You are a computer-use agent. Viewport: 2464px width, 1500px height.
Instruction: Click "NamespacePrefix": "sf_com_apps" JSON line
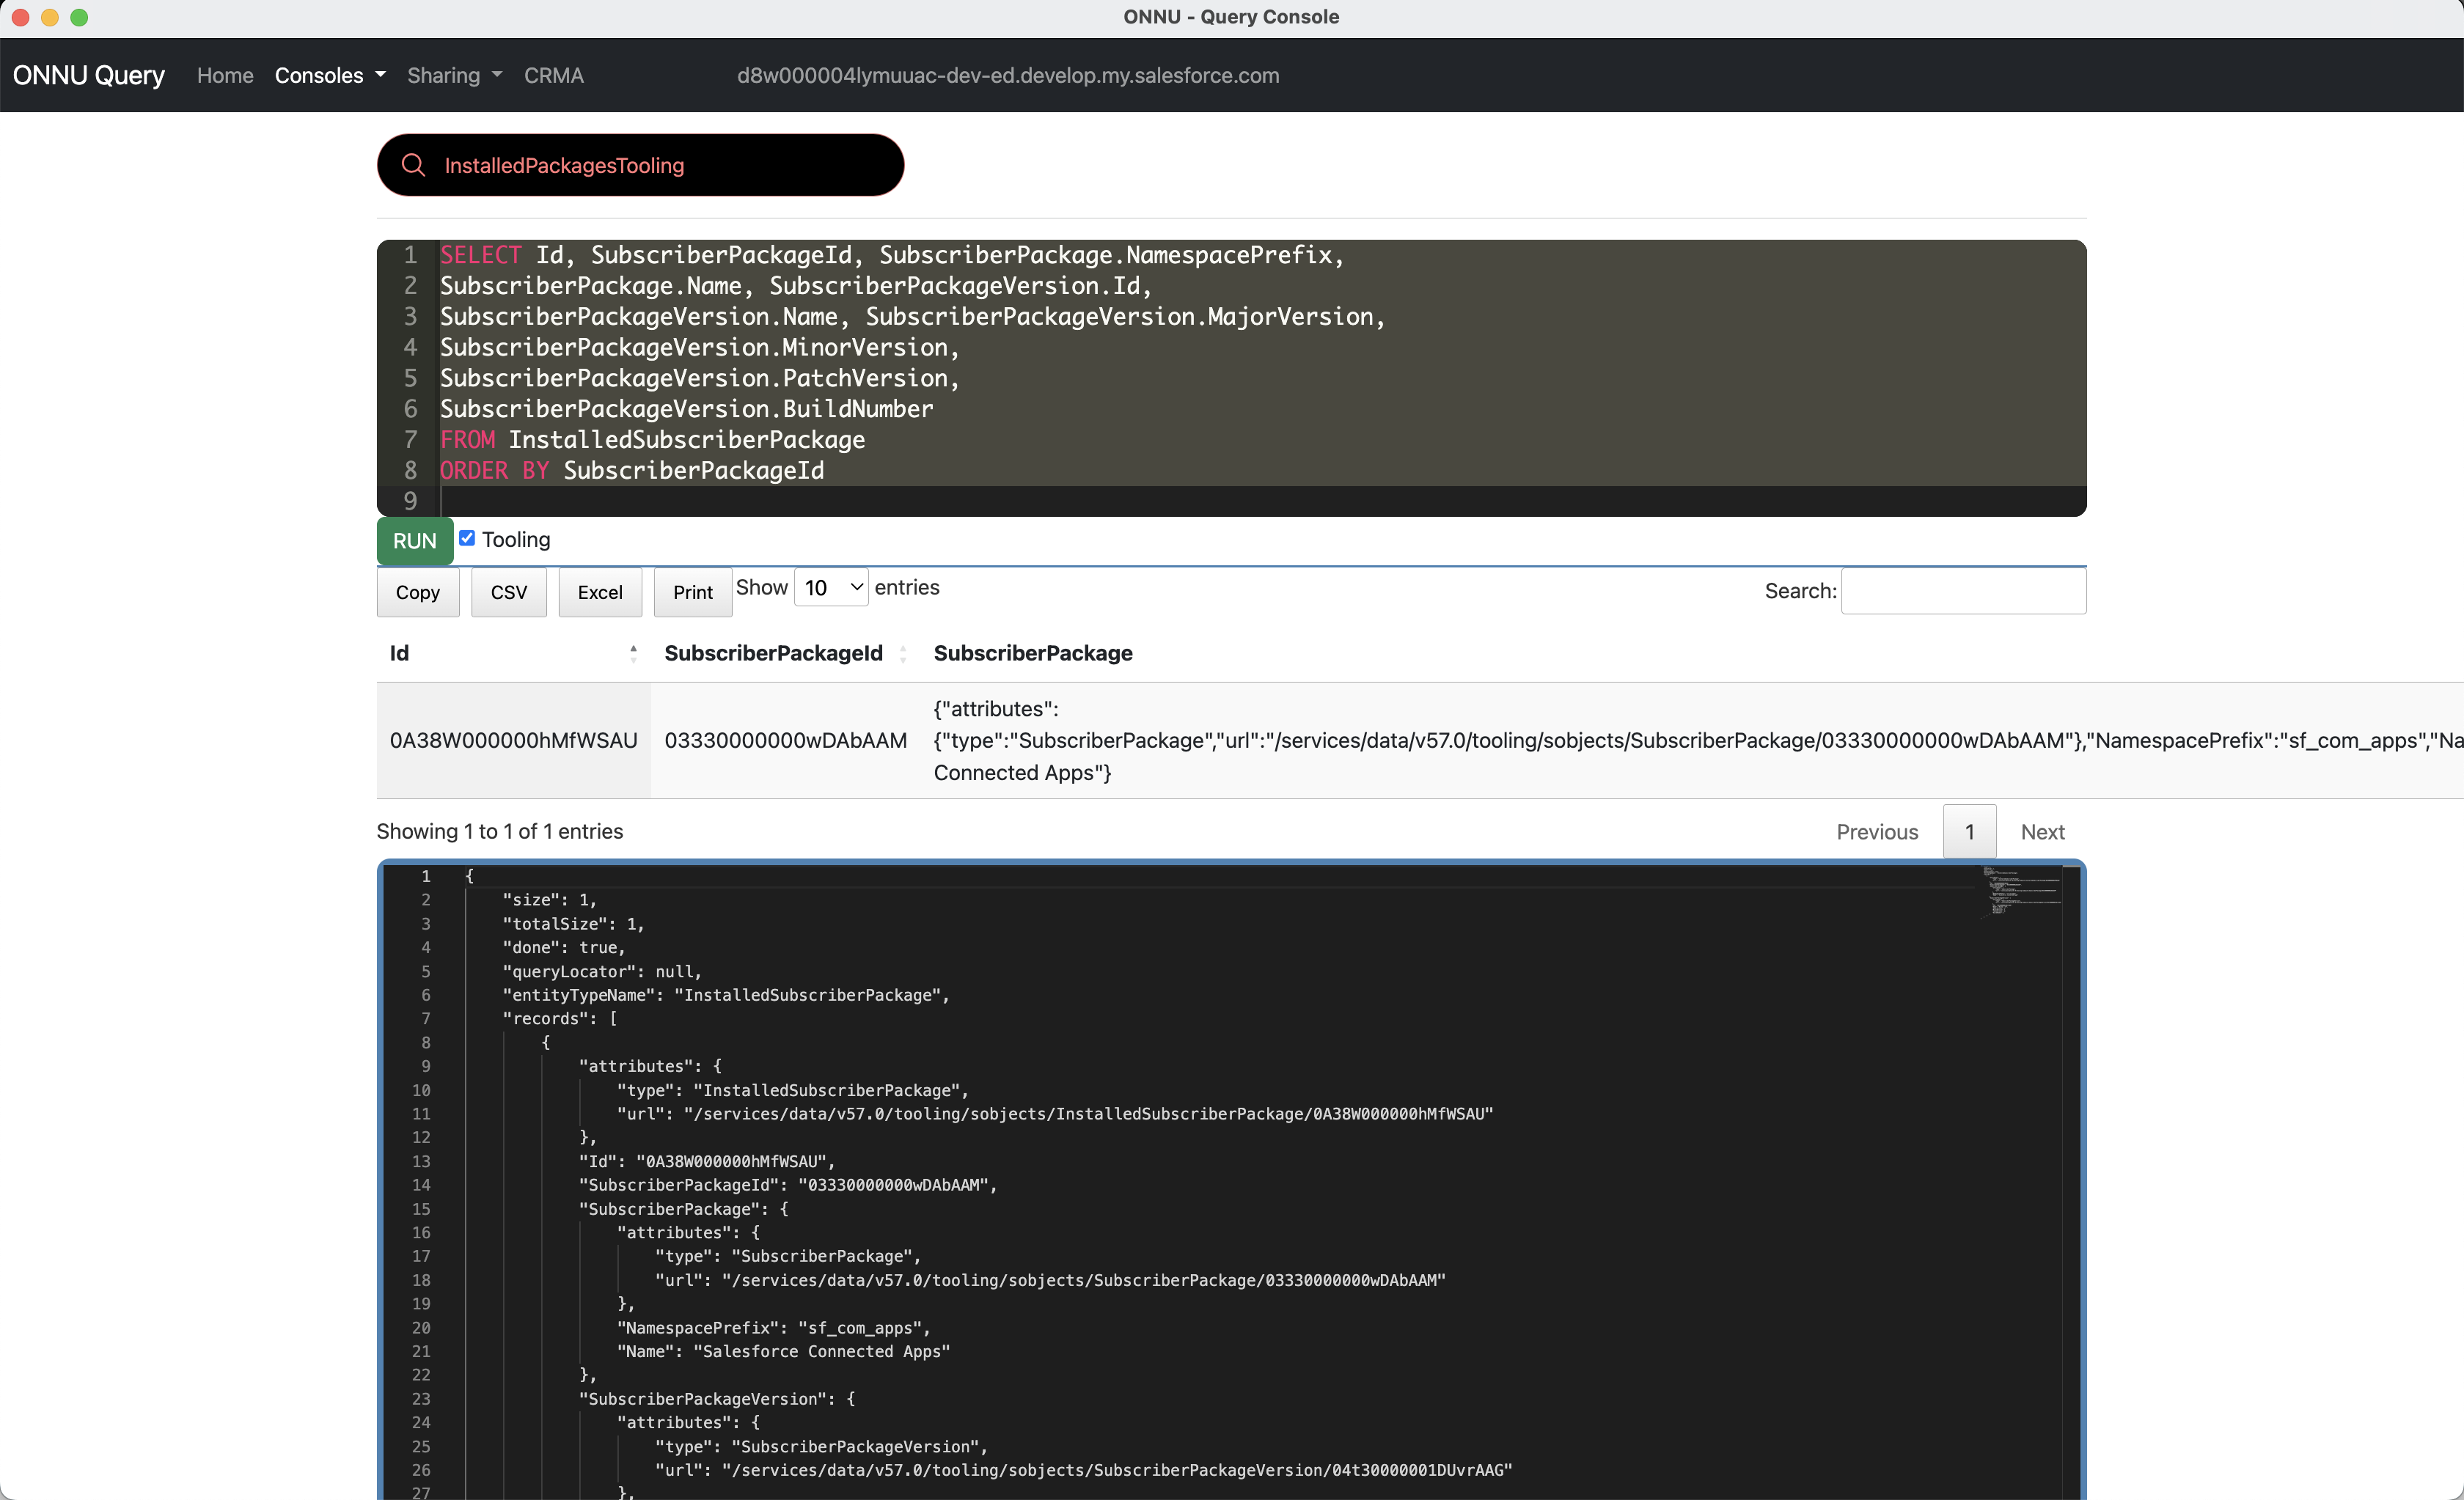tap(773, 1328)
